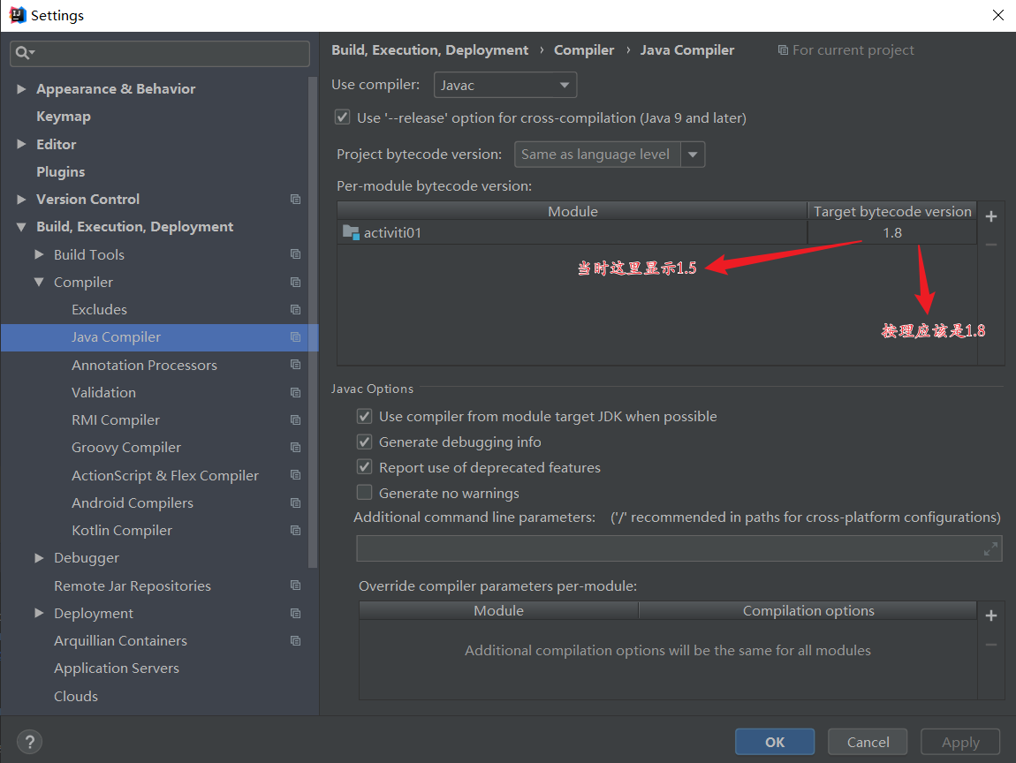Add override compiler parameters per-module entry
The width and height of the screenshot is (1016, 763).
[990, 616]
